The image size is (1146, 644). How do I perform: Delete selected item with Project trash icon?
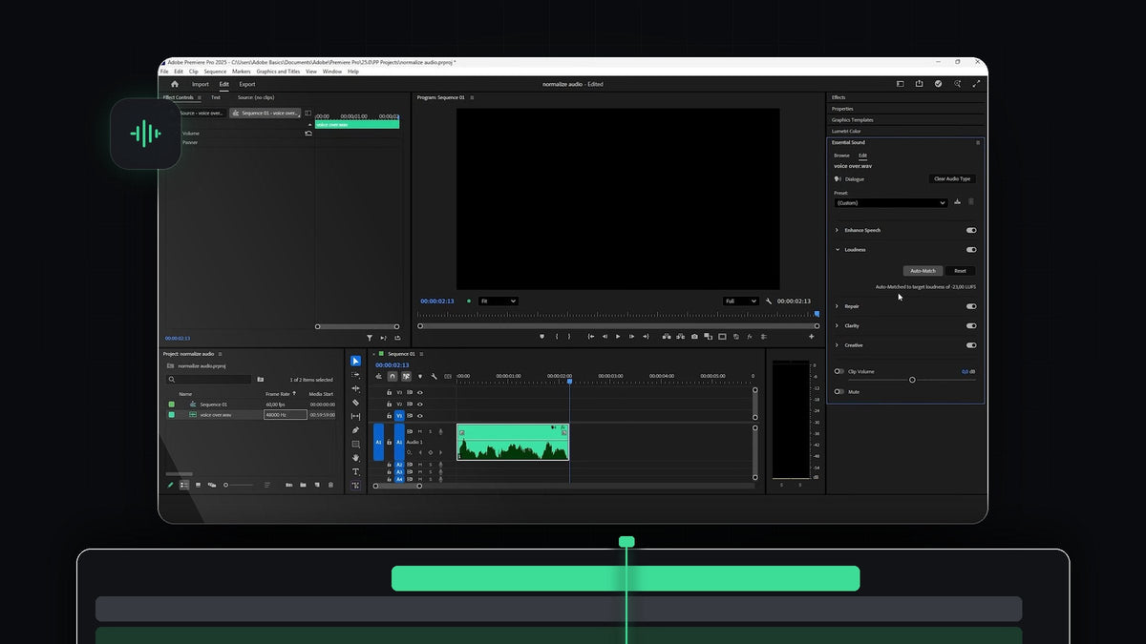(330, 485)
